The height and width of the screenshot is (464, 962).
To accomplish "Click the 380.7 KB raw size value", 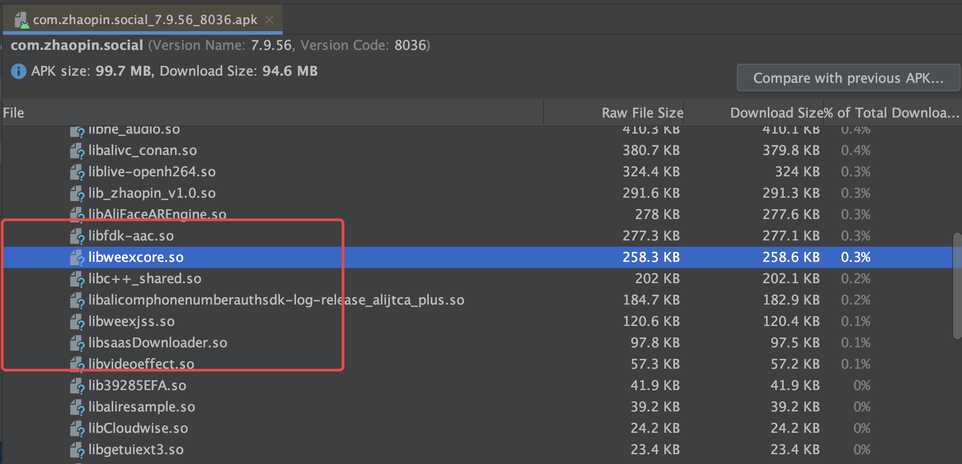I will [x=651, y=151].
